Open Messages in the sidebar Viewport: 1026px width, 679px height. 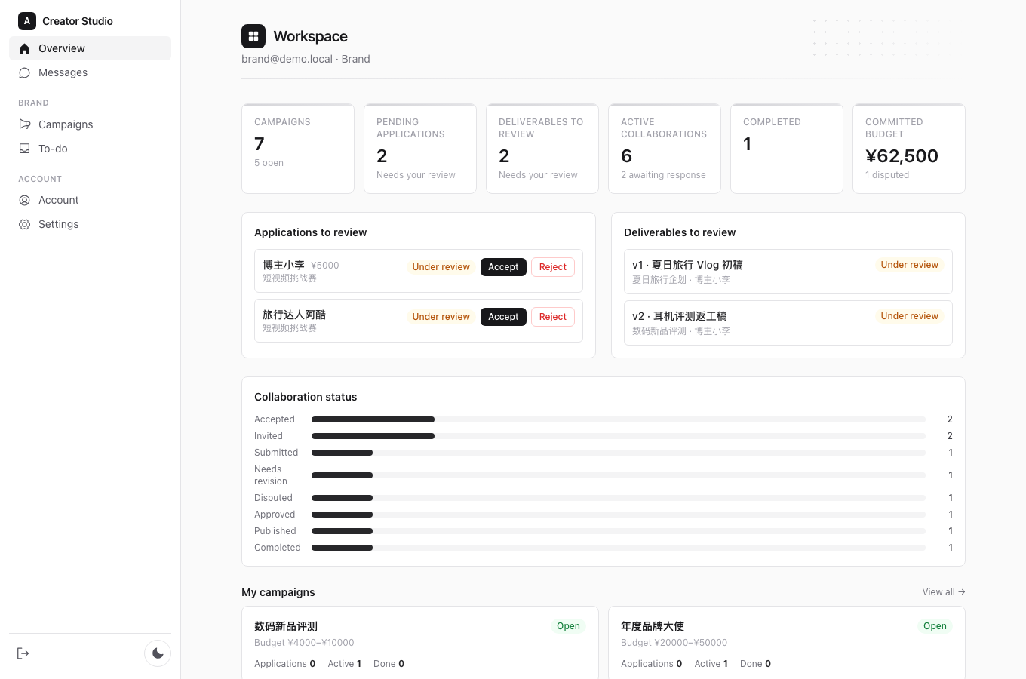91,72
